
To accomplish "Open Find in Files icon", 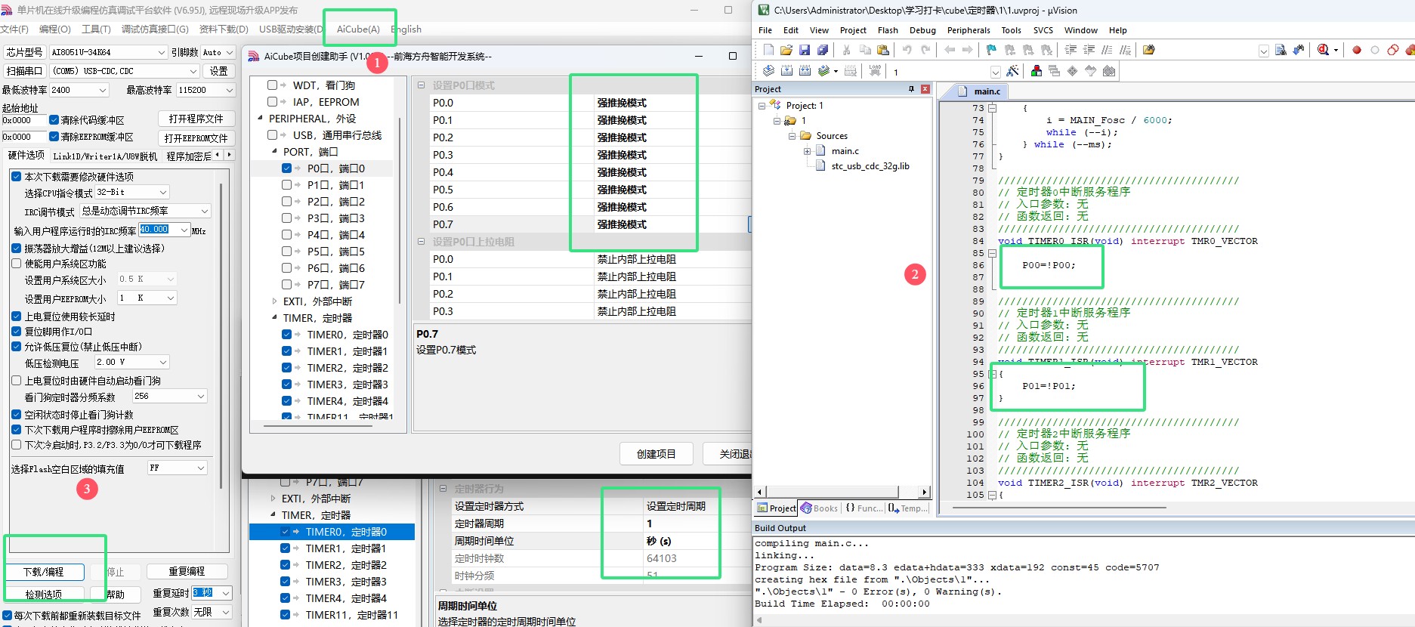I will (x=1149, y=50).
